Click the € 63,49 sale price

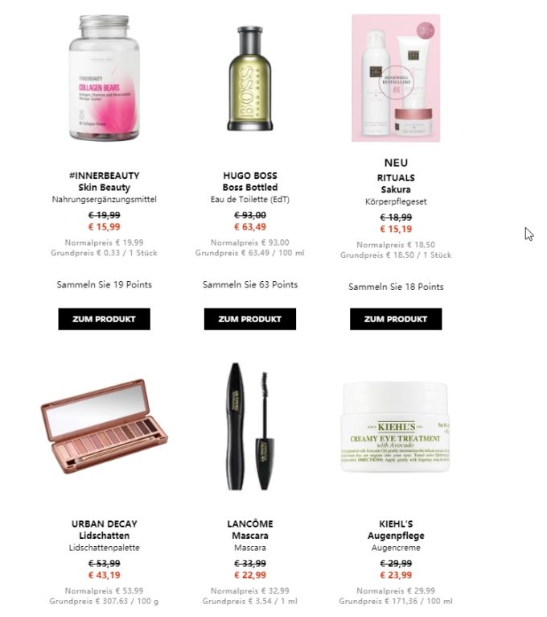tap(250, 227)
